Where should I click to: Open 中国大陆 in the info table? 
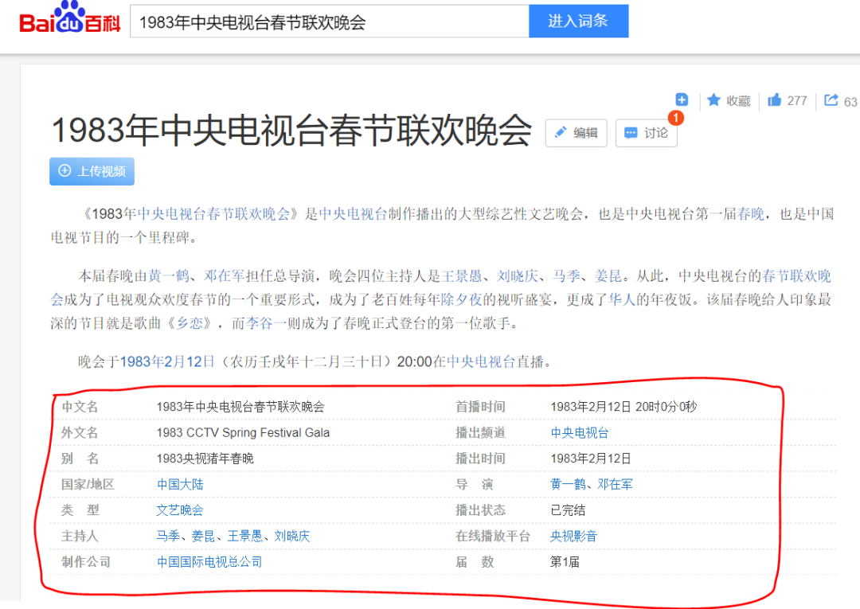pos(180,485)
